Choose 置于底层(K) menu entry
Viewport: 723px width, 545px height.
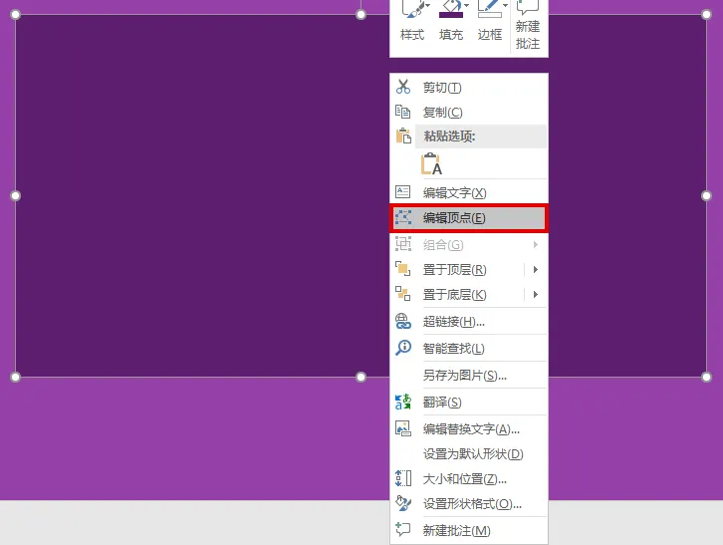click(x=469, y=295)
